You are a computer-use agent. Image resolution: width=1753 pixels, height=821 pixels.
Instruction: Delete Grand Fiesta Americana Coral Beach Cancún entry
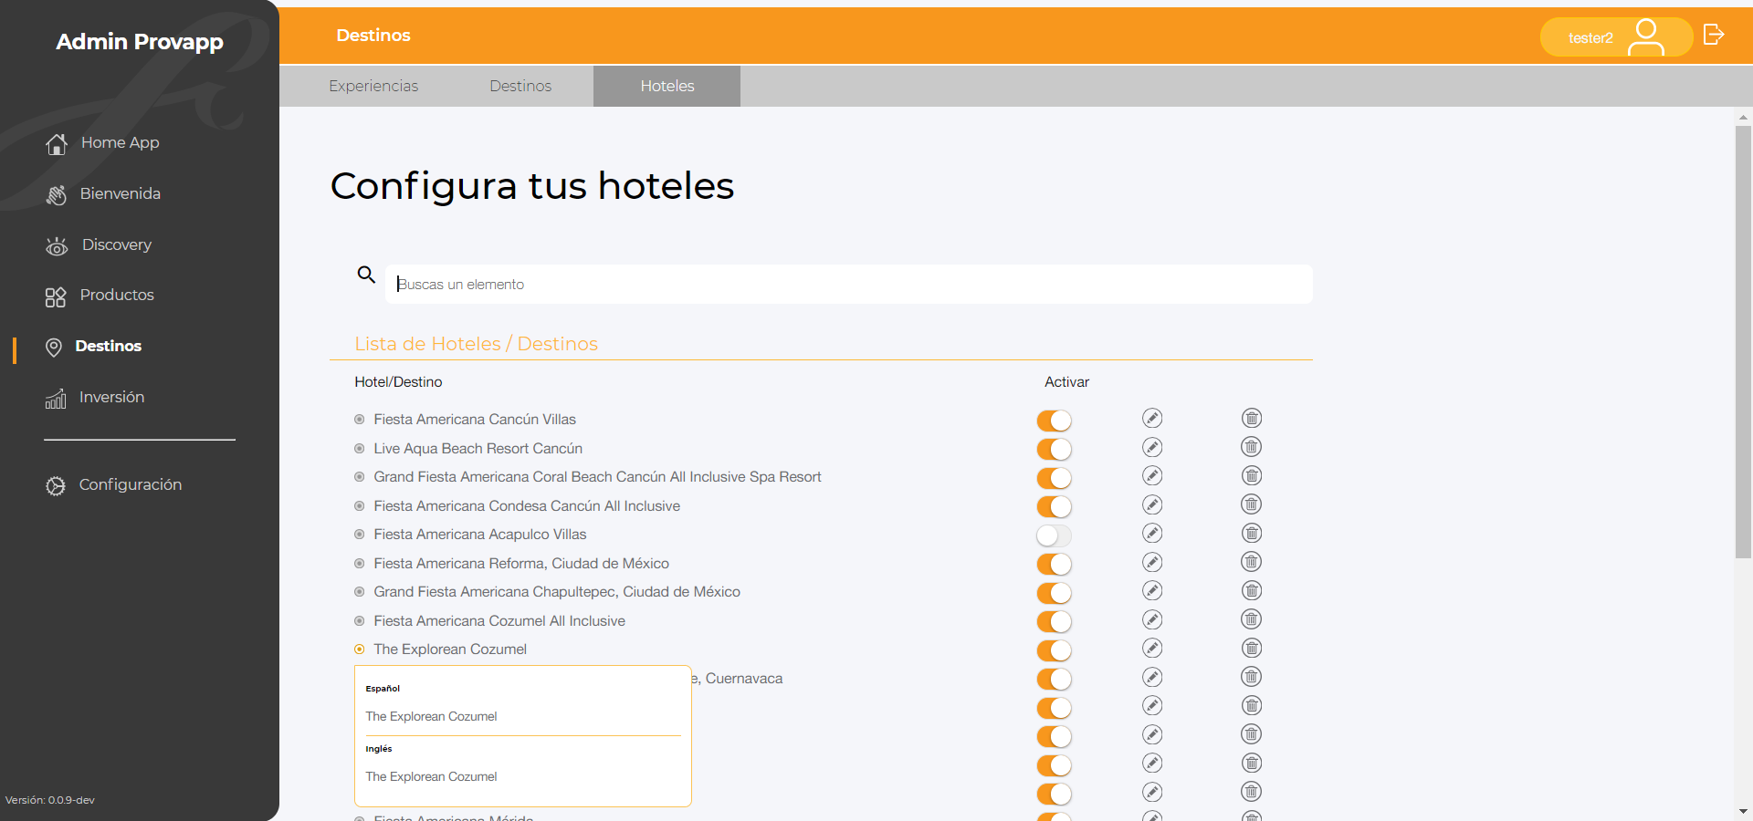1252,475
